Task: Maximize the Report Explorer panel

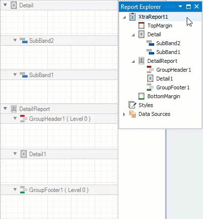Action: (x=188, y=7)
